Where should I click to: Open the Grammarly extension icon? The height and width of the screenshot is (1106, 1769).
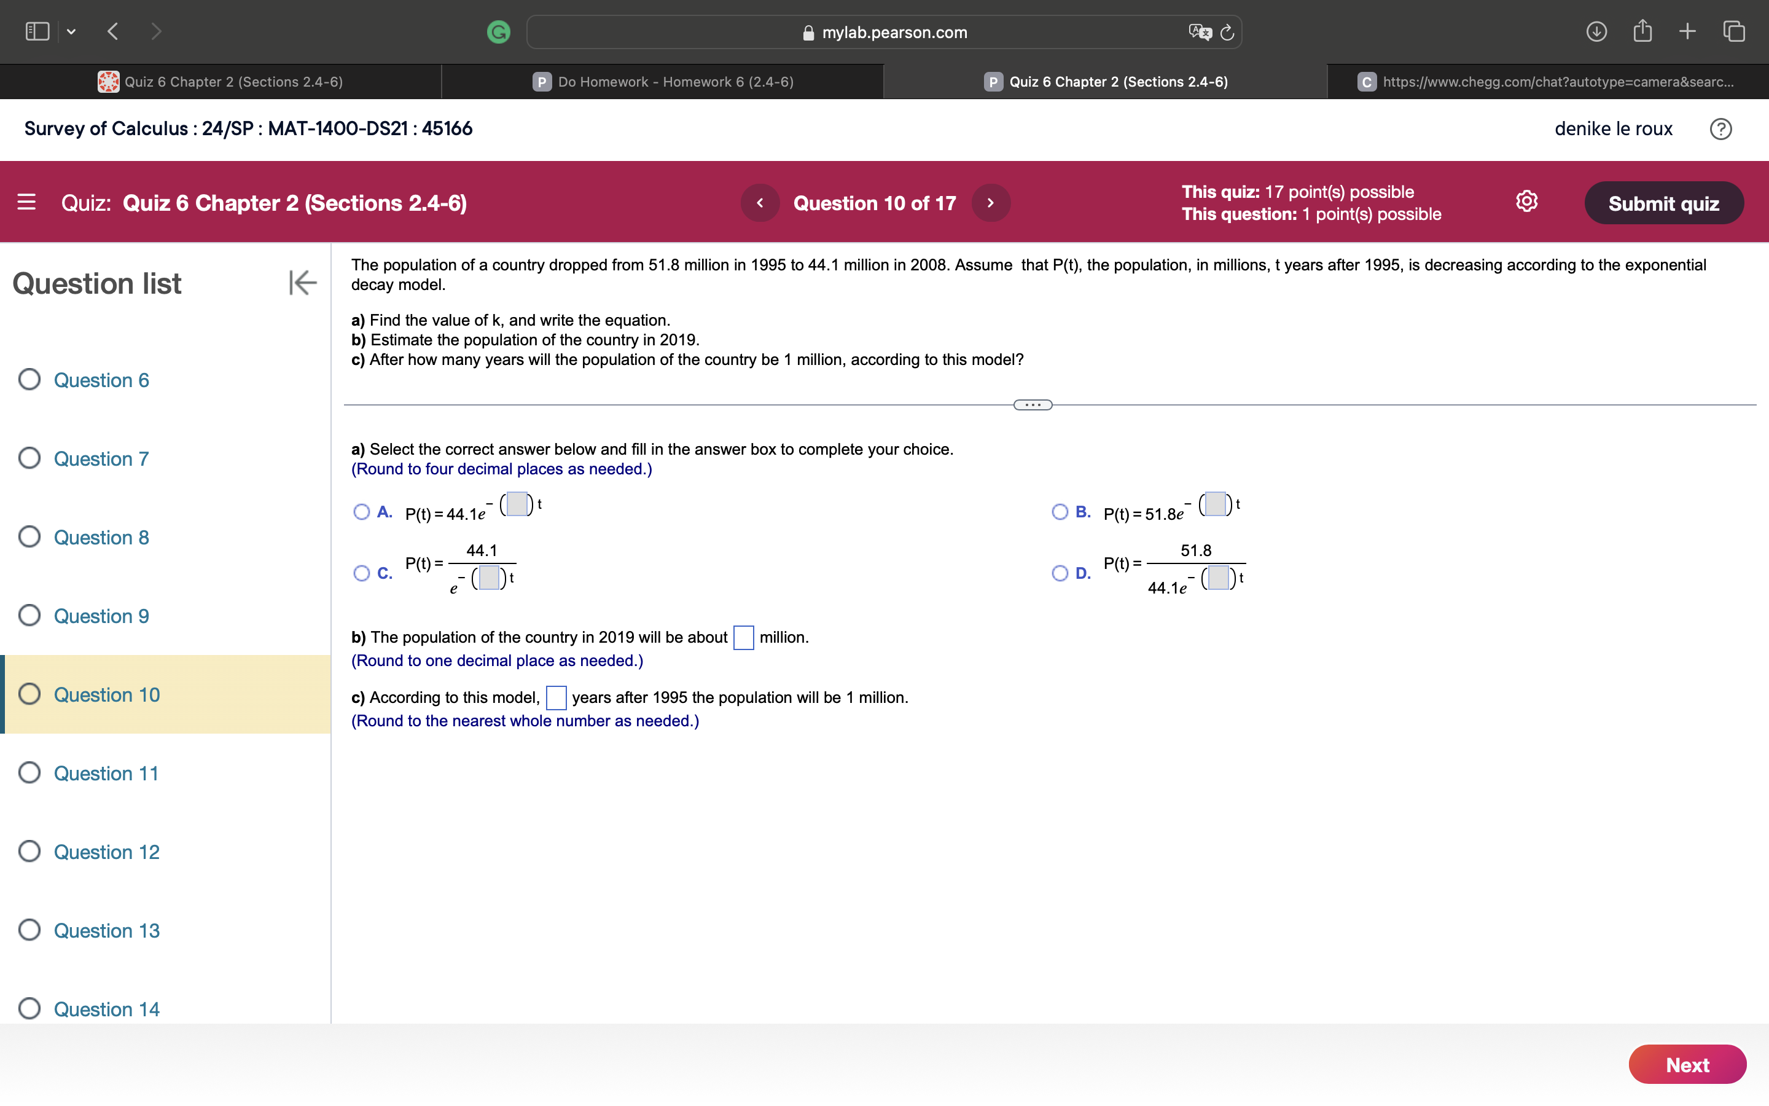pyautogui.click(x=499, y=31)
